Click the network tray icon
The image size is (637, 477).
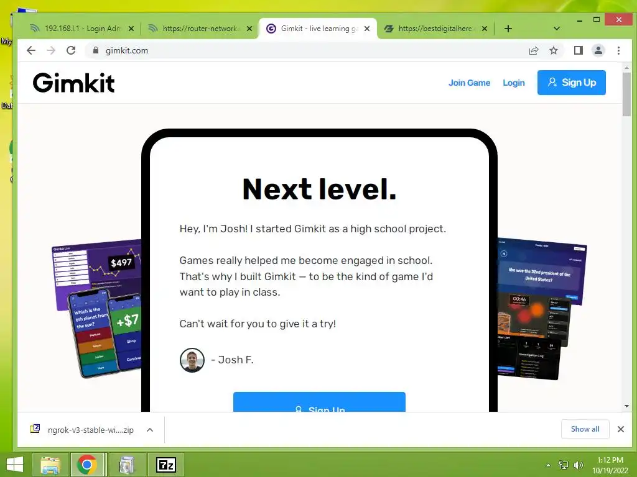coord(564,465)
